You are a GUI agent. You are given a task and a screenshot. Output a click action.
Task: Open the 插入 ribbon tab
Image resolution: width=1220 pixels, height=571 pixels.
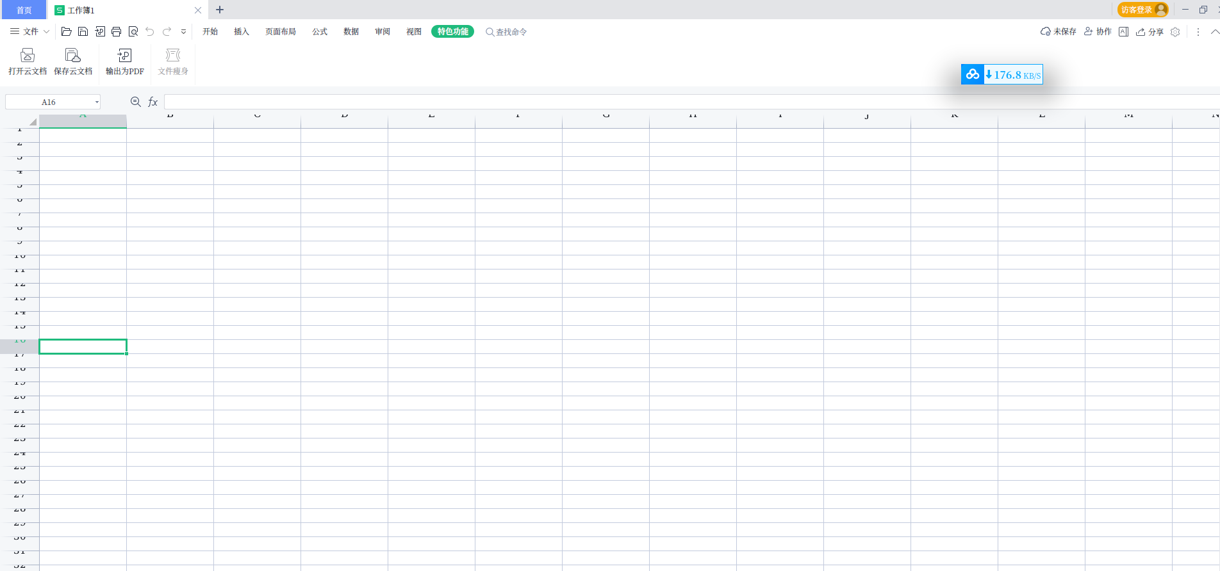tap(242, 31)
